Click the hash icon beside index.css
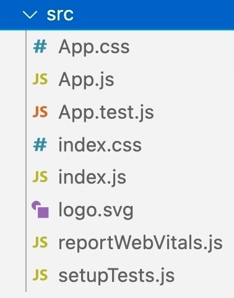 (40, 145)
